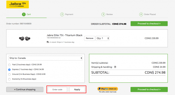
Task: Open the Ship to: Canada dropdown
Action: click(x=45, y=58)
